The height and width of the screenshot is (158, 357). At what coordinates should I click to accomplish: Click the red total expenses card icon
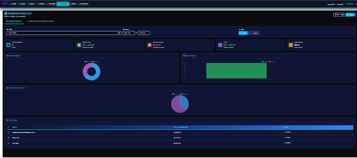pyautogui.click(x=150, y=45)
